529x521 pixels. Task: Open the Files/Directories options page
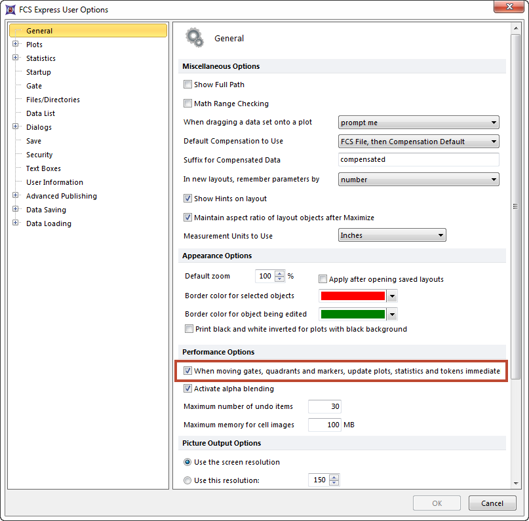[52, 100]
